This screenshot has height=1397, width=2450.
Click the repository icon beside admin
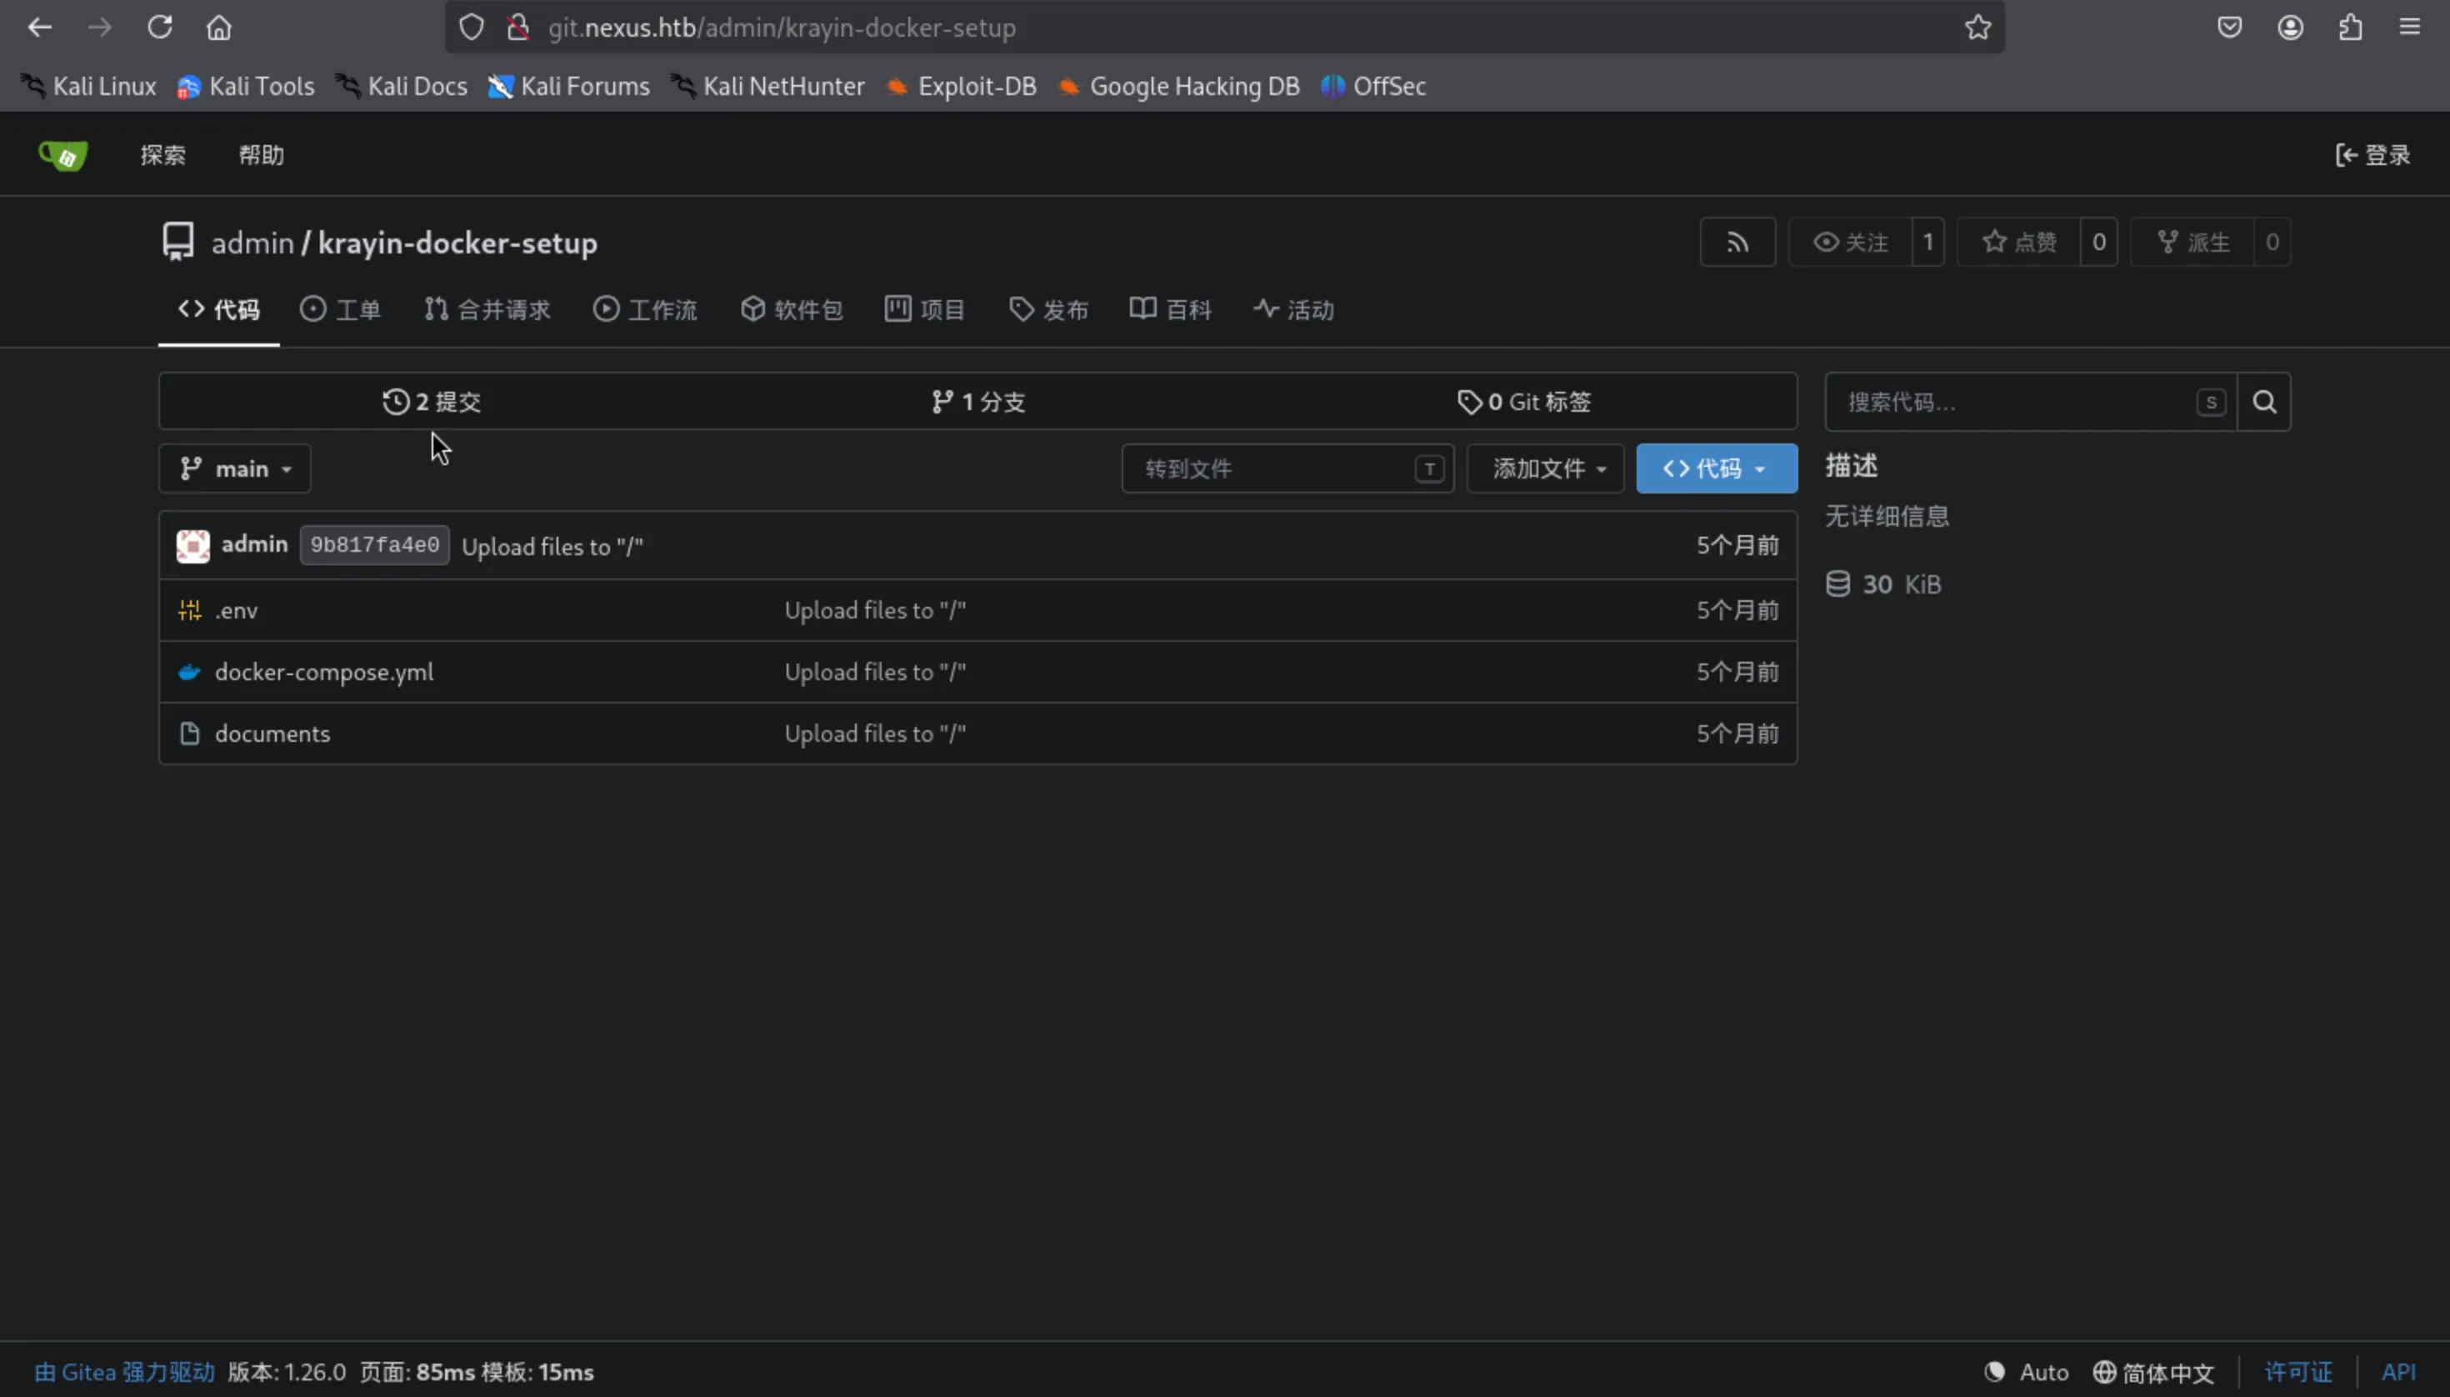pyautogui.click(x=178, y=242)
